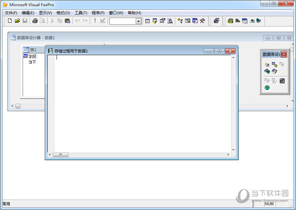This screenshot has height=210, width=296.
Task: Open the Command Window toolbar icon
Action: point(147,21)
